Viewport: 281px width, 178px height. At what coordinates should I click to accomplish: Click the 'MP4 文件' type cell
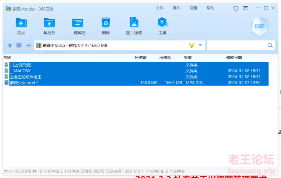point(195,83)
